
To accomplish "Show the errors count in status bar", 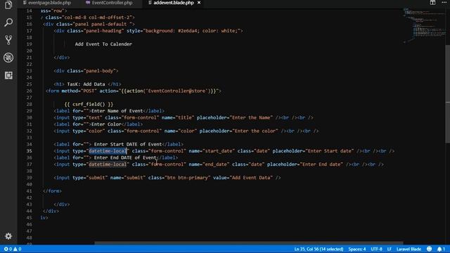I will [x=8, y=249].
